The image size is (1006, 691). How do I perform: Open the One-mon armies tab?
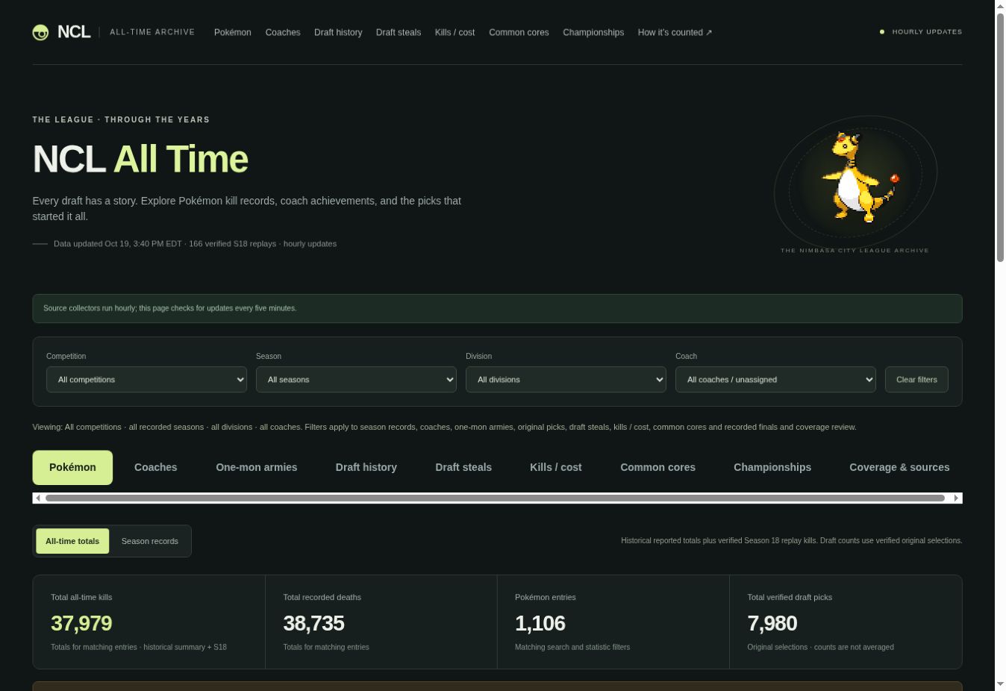point(257,467)
